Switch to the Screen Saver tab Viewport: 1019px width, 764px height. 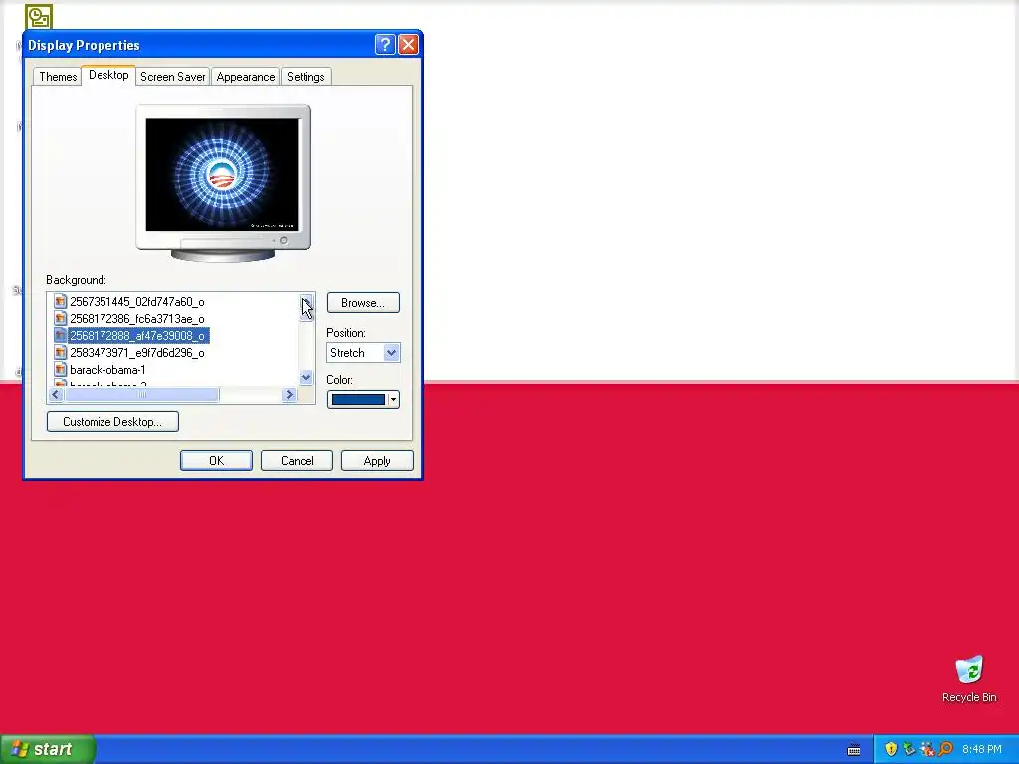click(173, 77)
